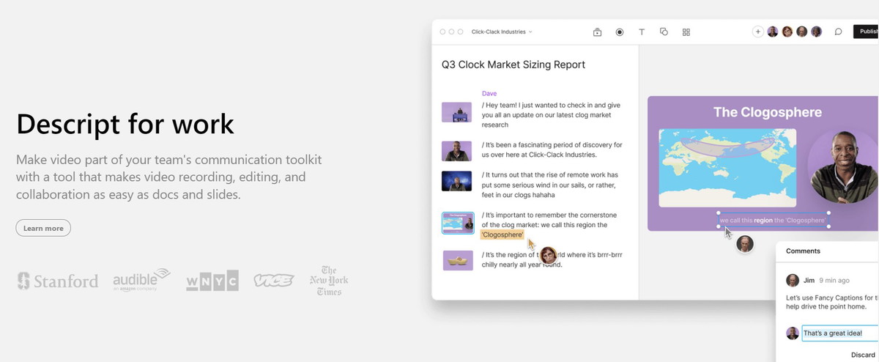The width and height of the screenshot is (879, 362).
Task: Click the 'Q3 Clock Market Sizing Report' title
Action: 513,64
